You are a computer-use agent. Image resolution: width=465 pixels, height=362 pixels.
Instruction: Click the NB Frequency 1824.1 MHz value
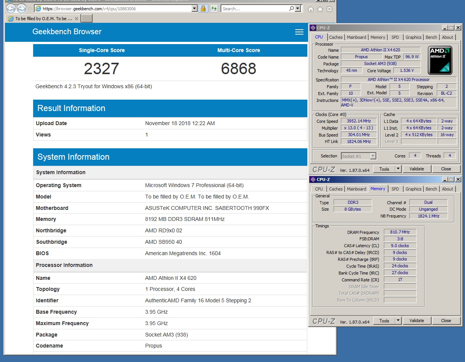pos(428,216)
